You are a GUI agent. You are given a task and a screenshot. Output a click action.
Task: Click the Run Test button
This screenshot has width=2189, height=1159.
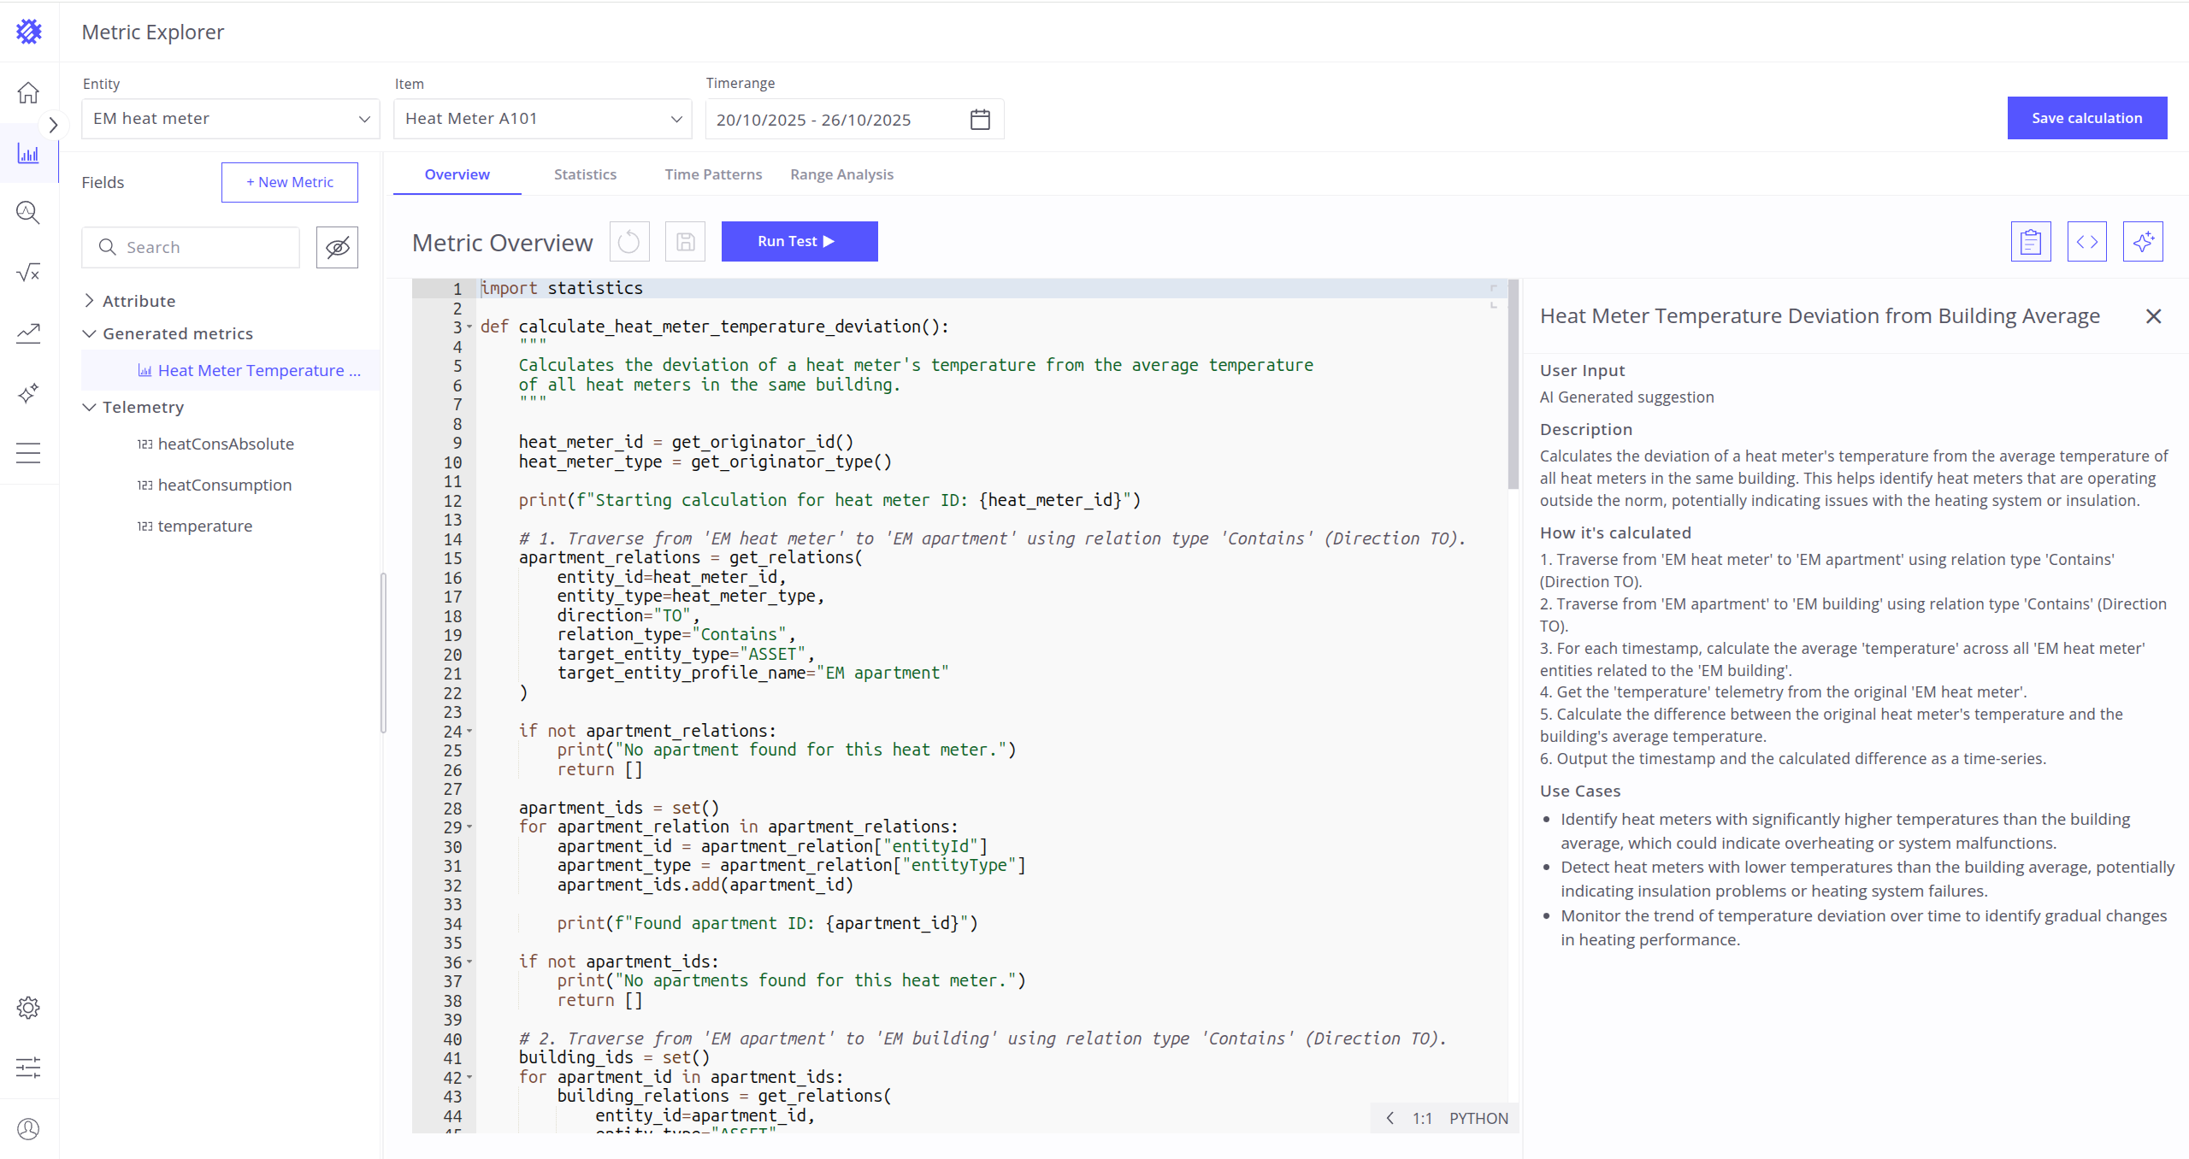click(799, 242)
